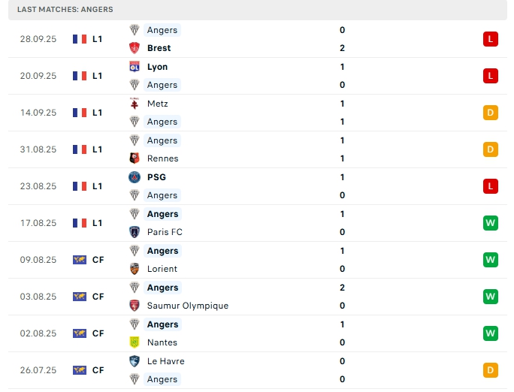
Task: Click the Lyon club crest icon
Action: coord(135,67)
